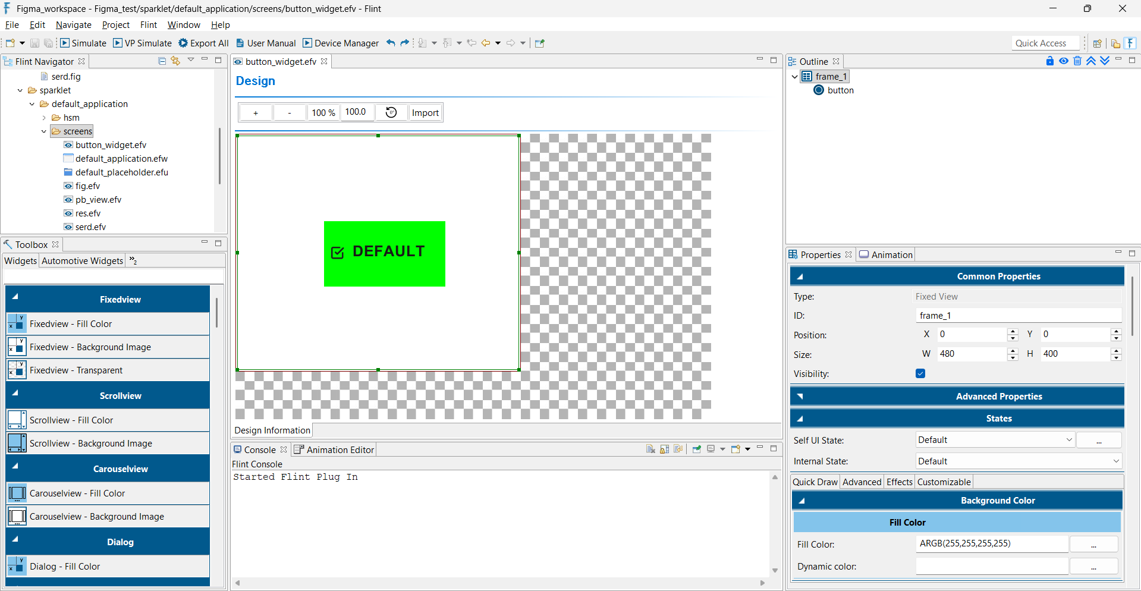
Task: Click the zoom in plus button
Action: pyautogui.click(x=256, y=112)
